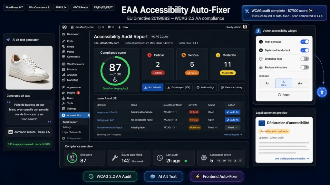Viewport: 330px width, 185px height.
Task: Enable the Reduce animations toggle
Action: pyautogui.click(x=305, y=67)
